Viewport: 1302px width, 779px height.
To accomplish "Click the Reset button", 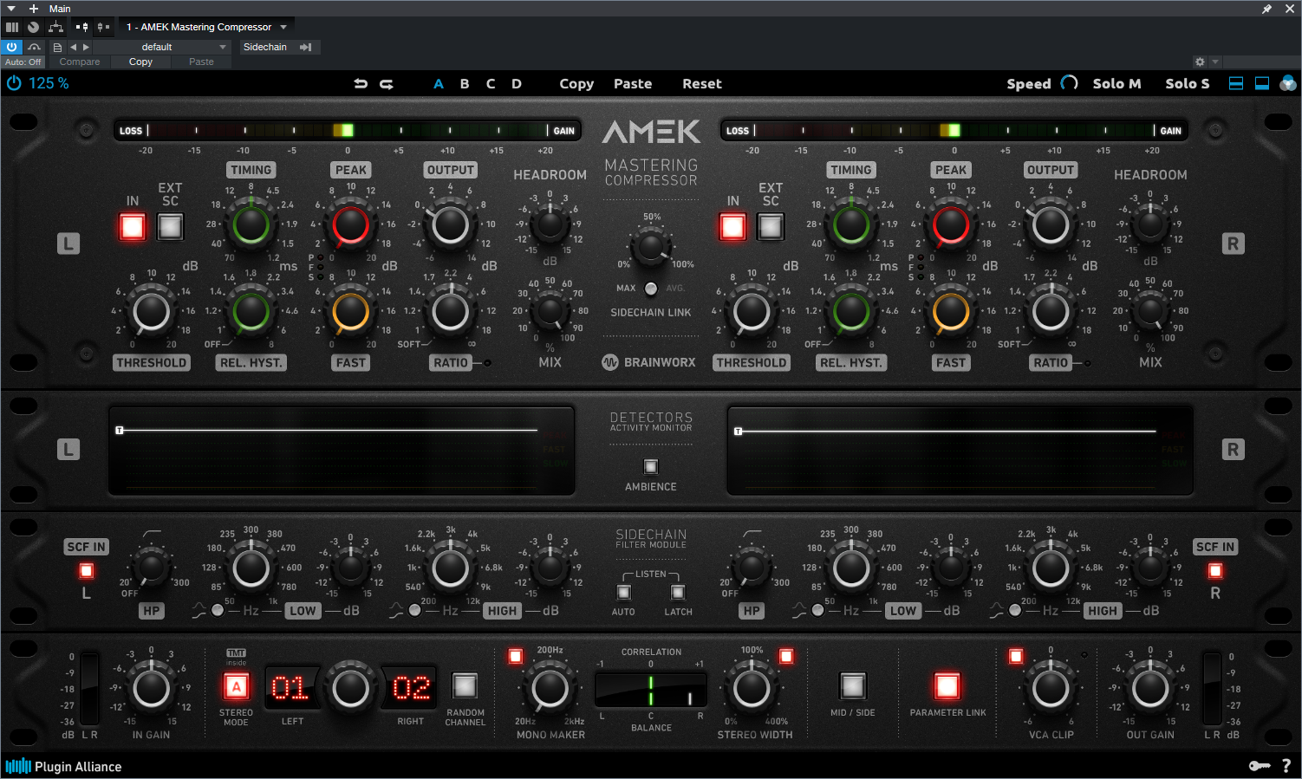I will click(702, 84).
